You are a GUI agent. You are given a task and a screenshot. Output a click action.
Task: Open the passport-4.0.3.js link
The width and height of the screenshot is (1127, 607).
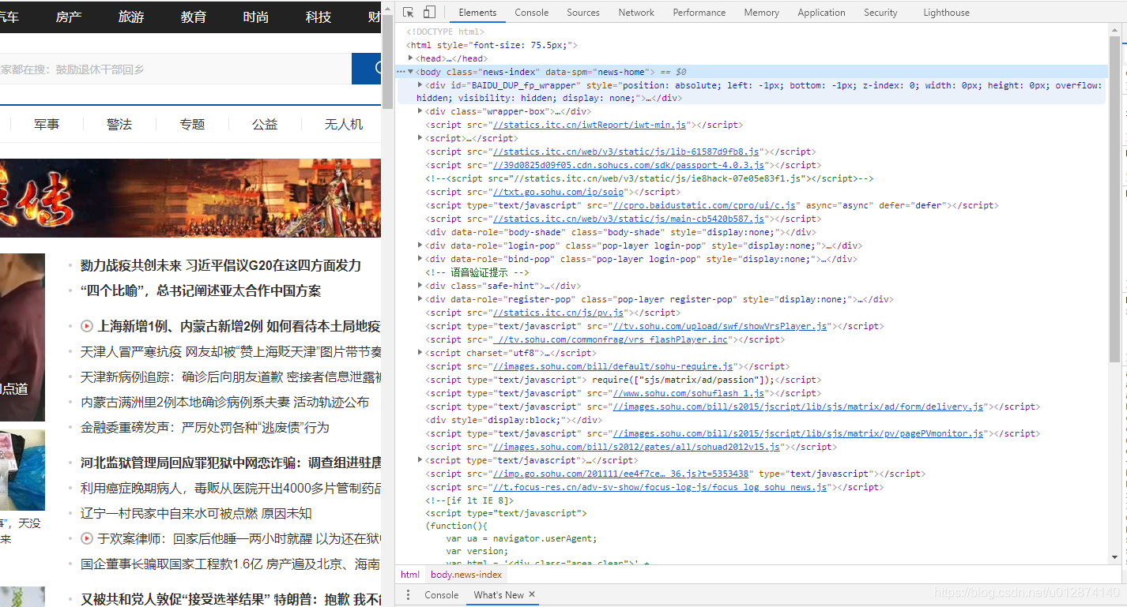(x=628, y=165)
